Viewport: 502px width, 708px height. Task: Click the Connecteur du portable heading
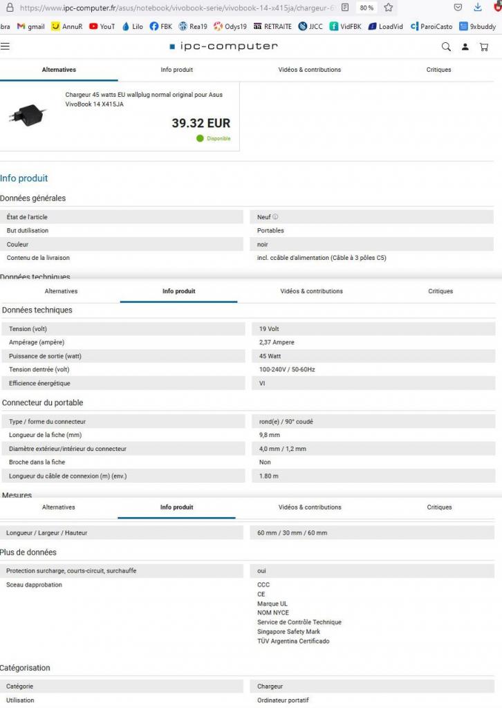point(42,403)
